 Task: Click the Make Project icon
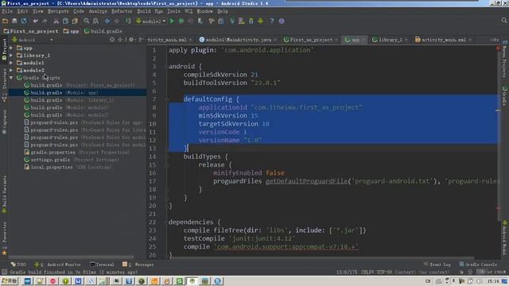[129, 21]
